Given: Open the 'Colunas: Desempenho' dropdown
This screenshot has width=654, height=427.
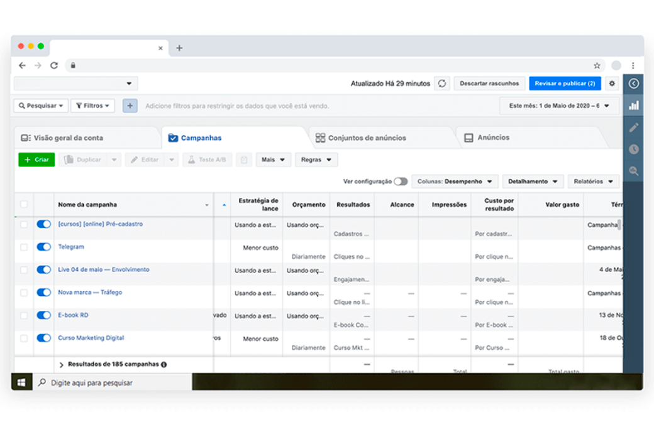Looking at the screenshot, I should coord(455,181).
